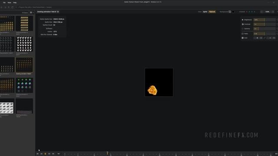Select the highlighted fireball sprite sheet thumbnail
This screenshot has height=156, width=278.
point(24,65)
